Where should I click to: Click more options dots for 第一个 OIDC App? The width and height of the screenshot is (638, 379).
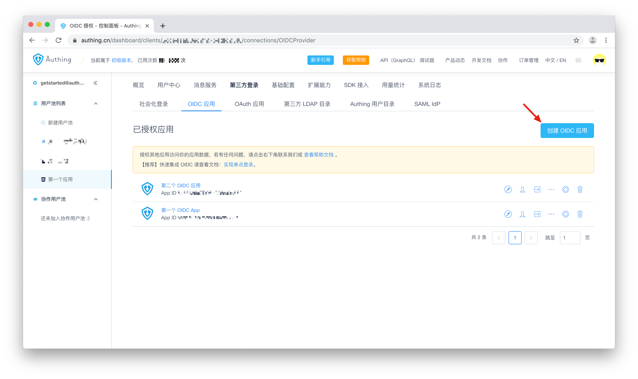coord(551,214)
